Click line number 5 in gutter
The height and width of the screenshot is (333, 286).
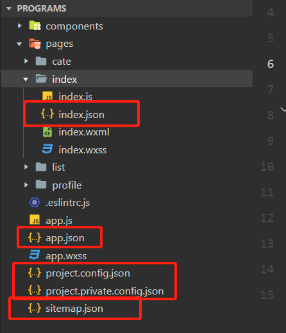coord(271,38)
